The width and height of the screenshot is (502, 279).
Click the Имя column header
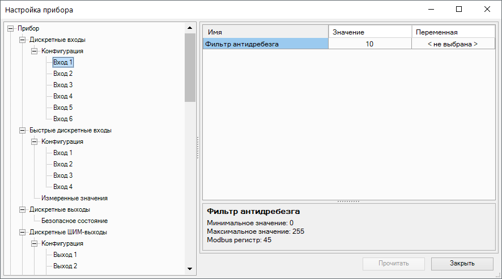pyautogui.click(x=265, y=32)
